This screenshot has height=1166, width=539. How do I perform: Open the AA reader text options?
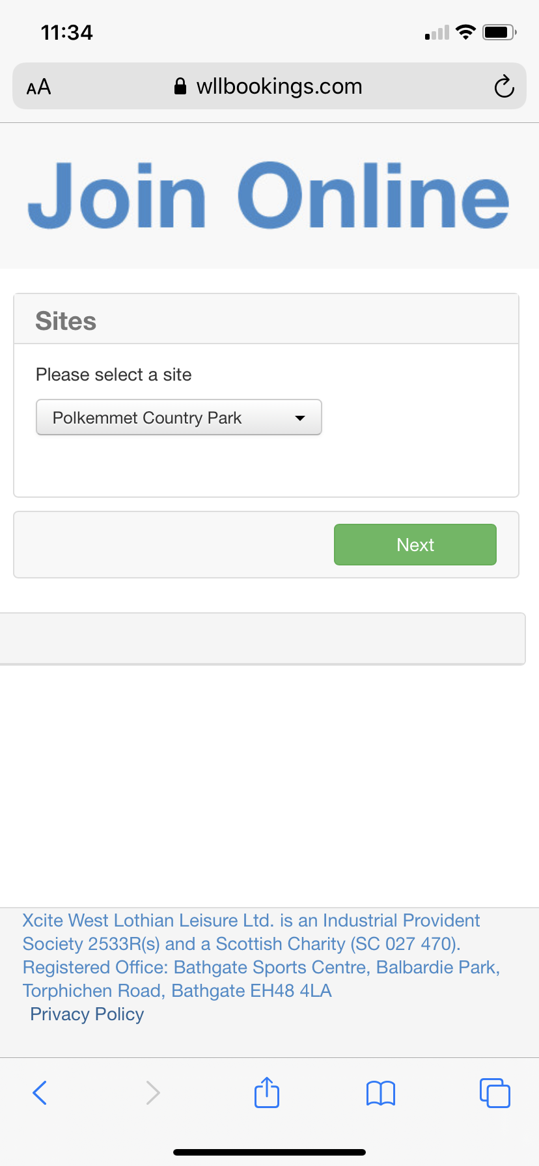pyautogui.click(x=38, y=87)
